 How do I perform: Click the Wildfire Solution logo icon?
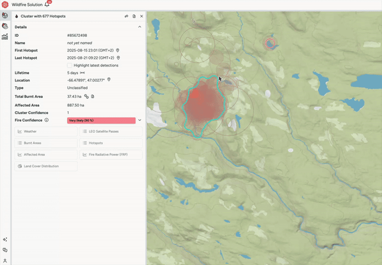pos(5,4)
